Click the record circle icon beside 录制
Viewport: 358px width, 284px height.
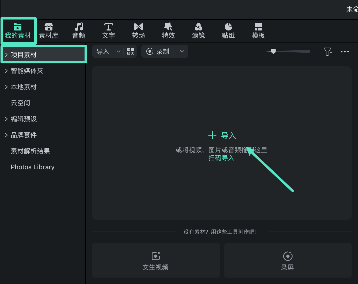150,51
